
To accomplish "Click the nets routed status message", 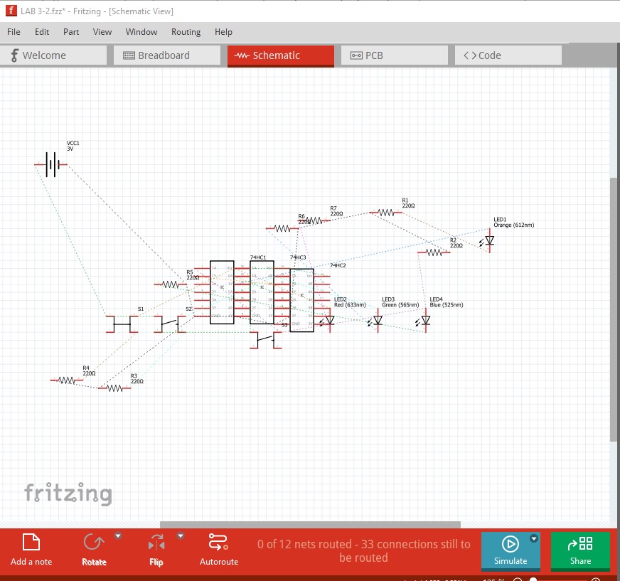I will coord(363,551).
